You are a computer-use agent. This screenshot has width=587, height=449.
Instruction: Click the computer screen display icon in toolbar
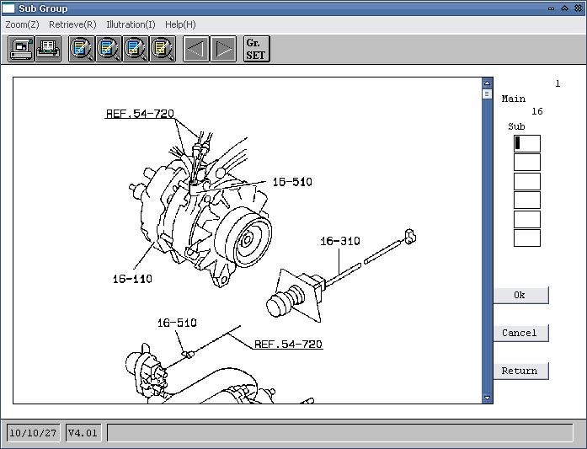21,49
